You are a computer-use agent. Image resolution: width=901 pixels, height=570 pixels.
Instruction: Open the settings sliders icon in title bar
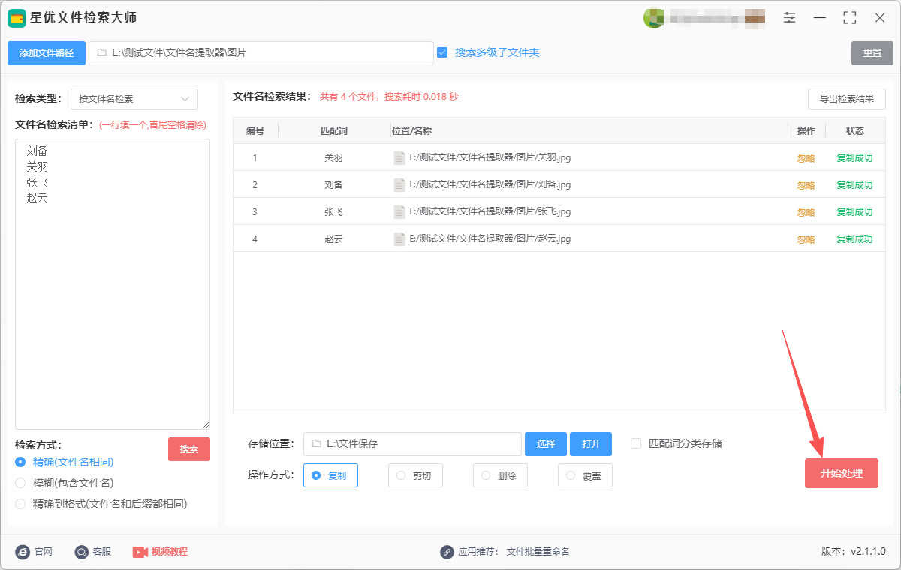click(x=789, y=18)
